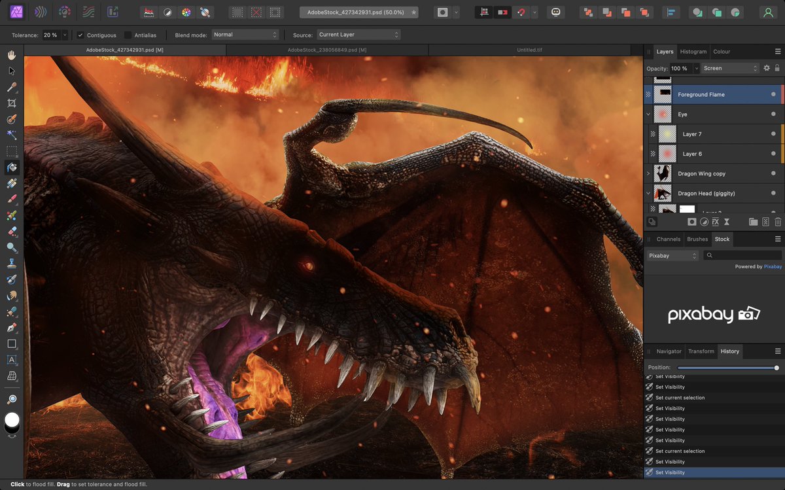
Task: Open the layer blend mode Screen dropdown
Action: click(731, 68)
